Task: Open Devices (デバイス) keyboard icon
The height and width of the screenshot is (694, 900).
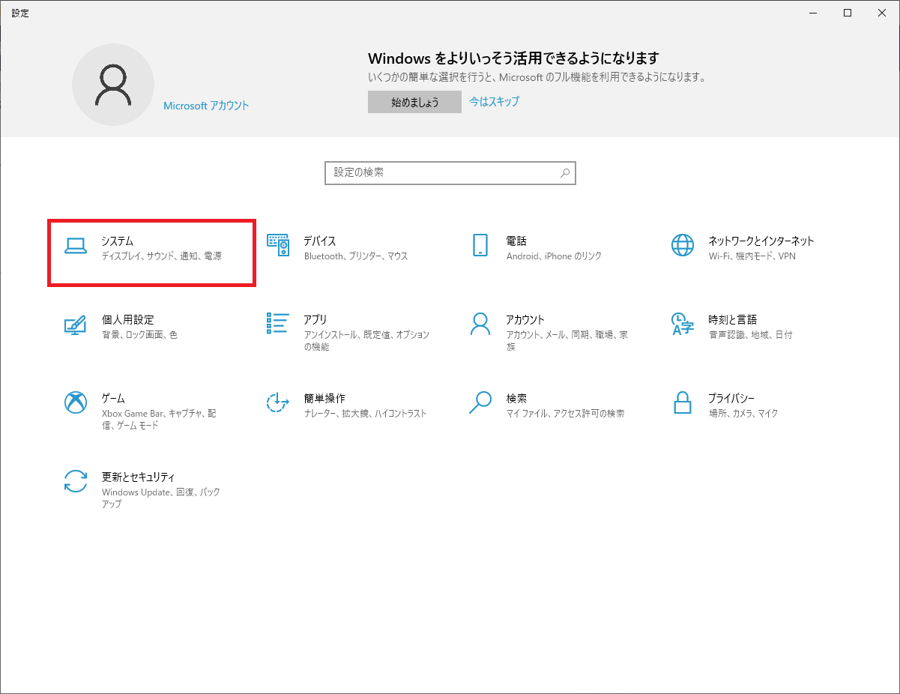Action: pos(278,246)
